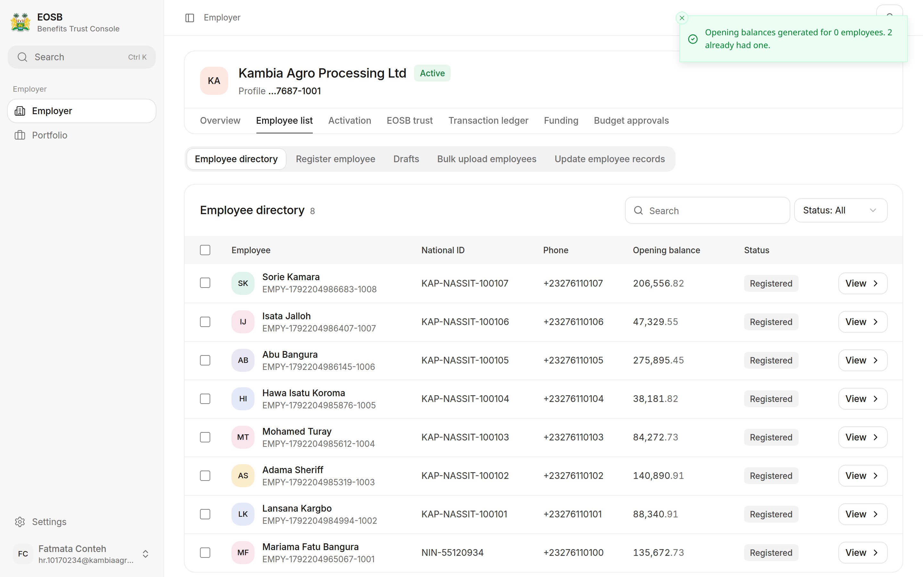Click the MT avatar for Mohamed Turay

point(243,437)
